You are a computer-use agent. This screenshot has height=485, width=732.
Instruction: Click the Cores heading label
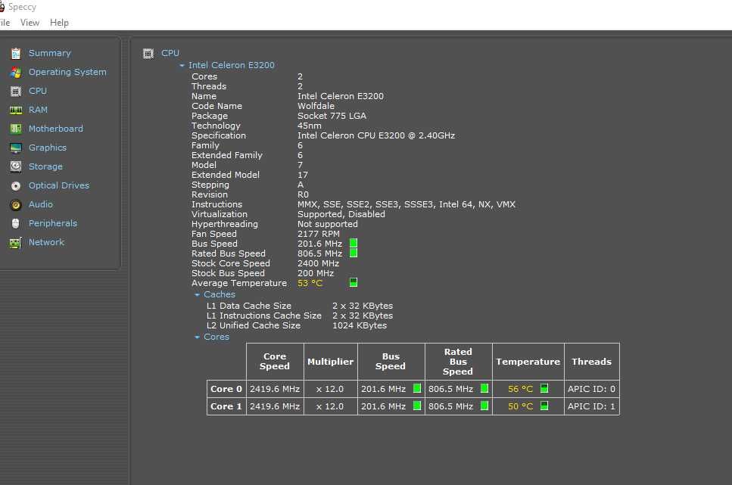(216, 337)
